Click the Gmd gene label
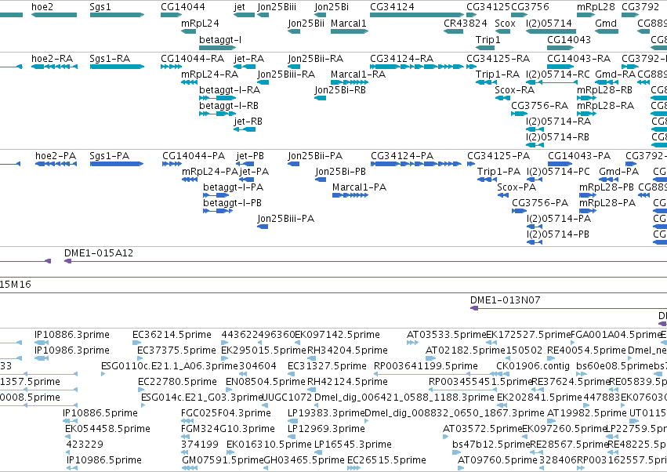The image size is (667, 472). click(x=606, y=24)
